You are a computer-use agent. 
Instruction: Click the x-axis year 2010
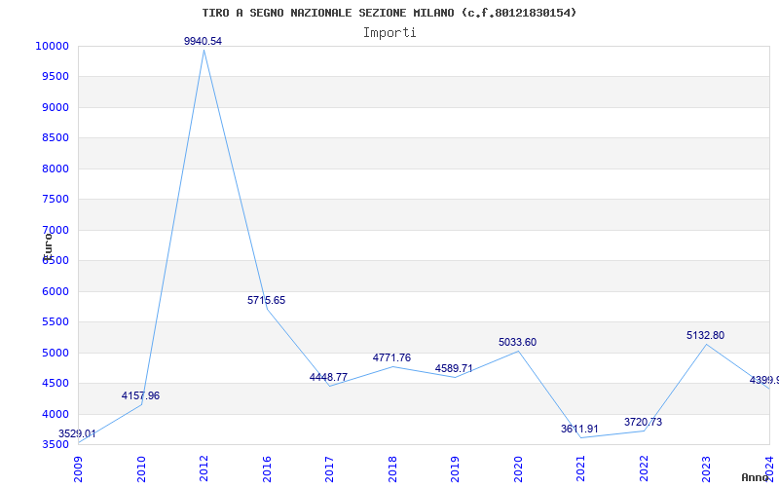(141, 469)
